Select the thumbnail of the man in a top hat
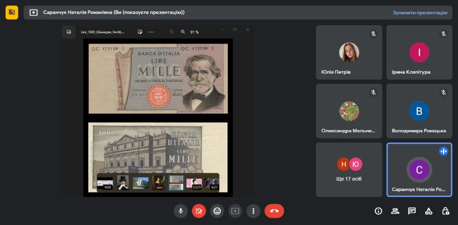This screenshot has height=225, width=458. point(123,183)
